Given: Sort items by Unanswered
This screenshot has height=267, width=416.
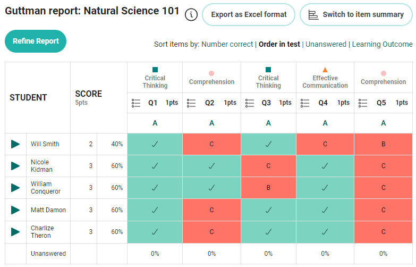Looking at the screenshot, I should 326,45.
